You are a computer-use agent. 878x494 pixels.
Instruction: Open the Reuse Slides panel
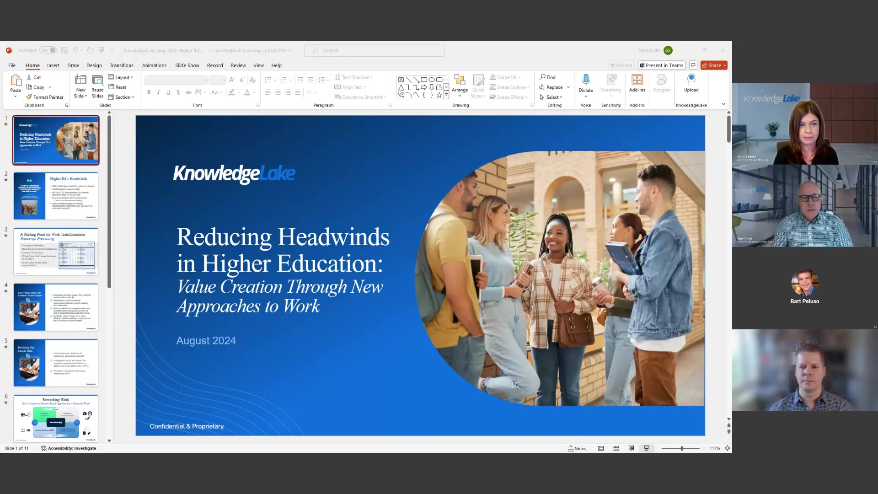point(97,86)
